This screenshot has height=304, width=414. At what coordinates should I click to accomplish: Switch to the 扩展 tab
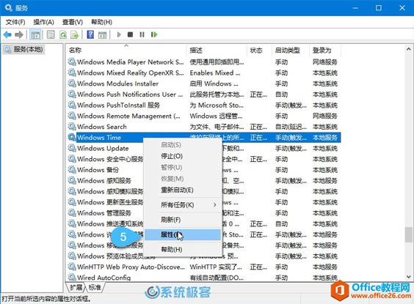[x=76, y=287]
